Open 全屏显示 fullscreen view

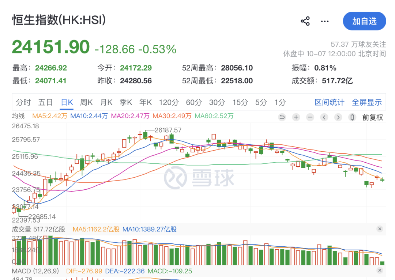(367, 102)
